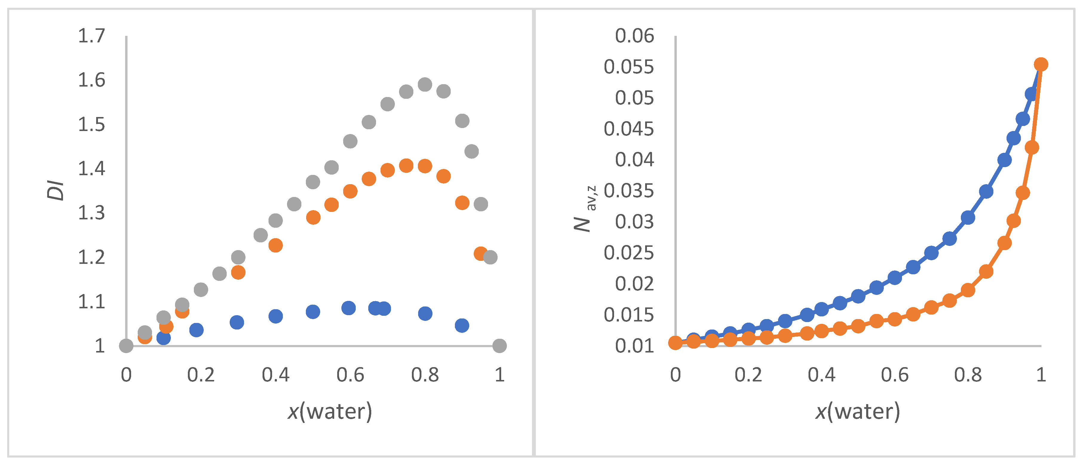Click the DI y-axis title
Viewport: 1083px width, 468px height.
pyautogui.click(x=56, y=190)
